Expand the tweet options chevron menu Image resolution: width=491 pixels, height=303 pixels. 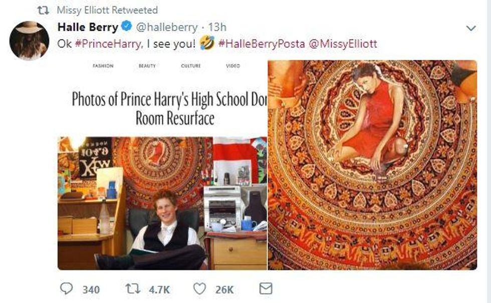click(x=471, y=28)
